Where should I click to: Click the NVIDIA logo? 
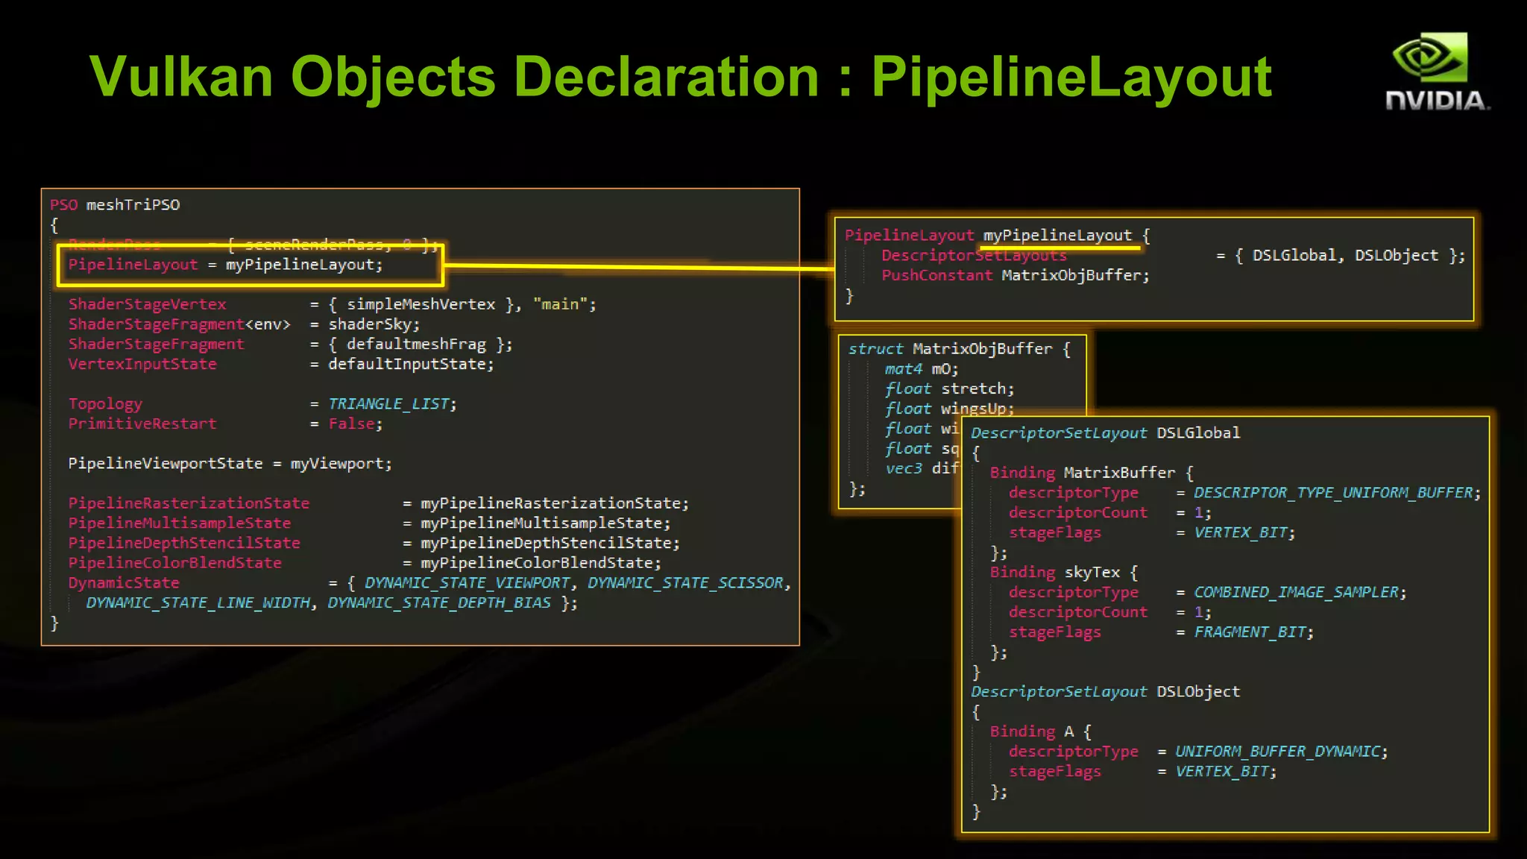pyautogui.click(x=1437, y=72)
